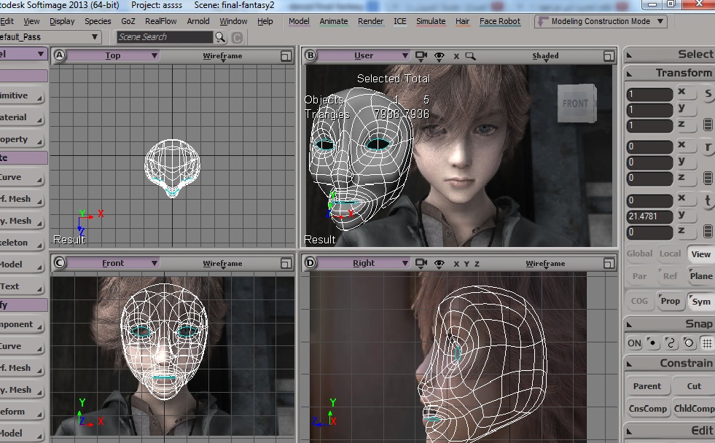Maximize the User viewport with its corner icon

click(x=609, y=56)
